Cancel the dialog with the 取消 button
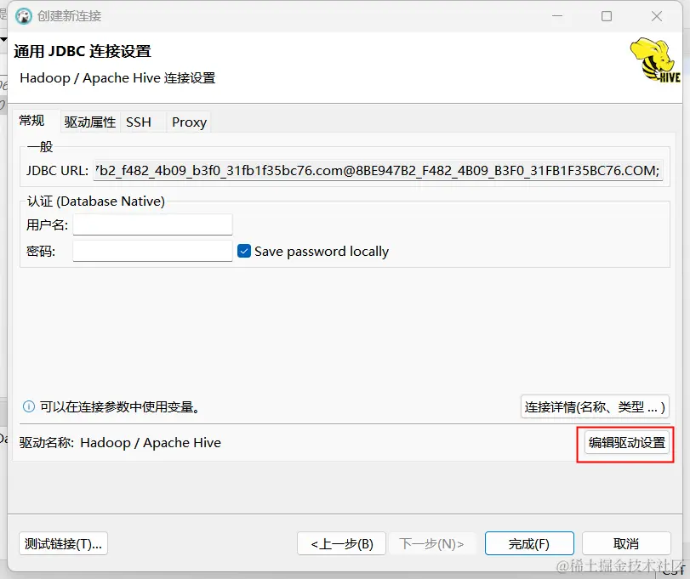The image size is (690, 579). click(627, 544)
